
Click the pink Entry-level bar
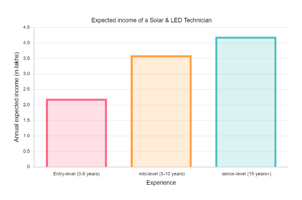pyautogui.click(x=76, y=133)
